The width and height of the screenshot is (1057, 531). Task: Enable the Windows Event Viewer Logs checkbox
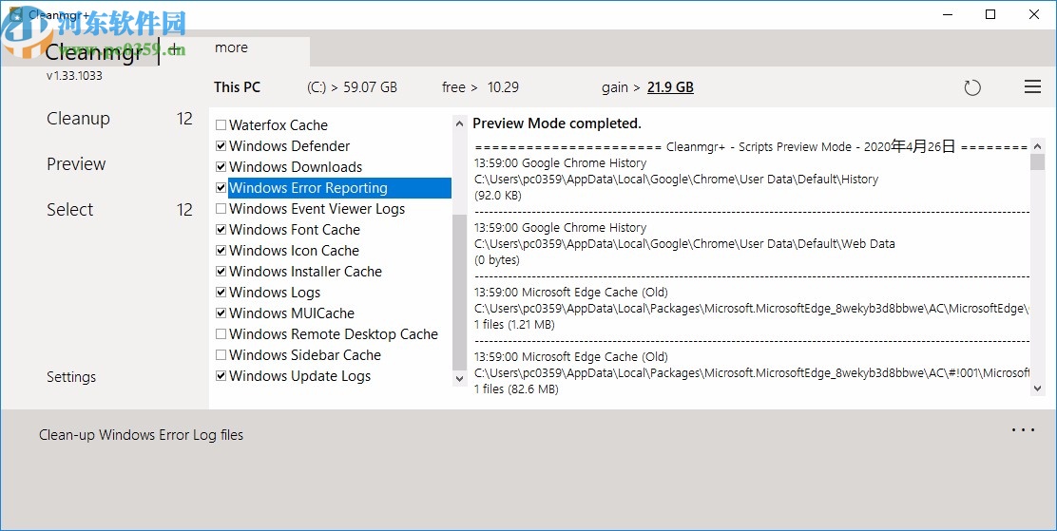221,209
